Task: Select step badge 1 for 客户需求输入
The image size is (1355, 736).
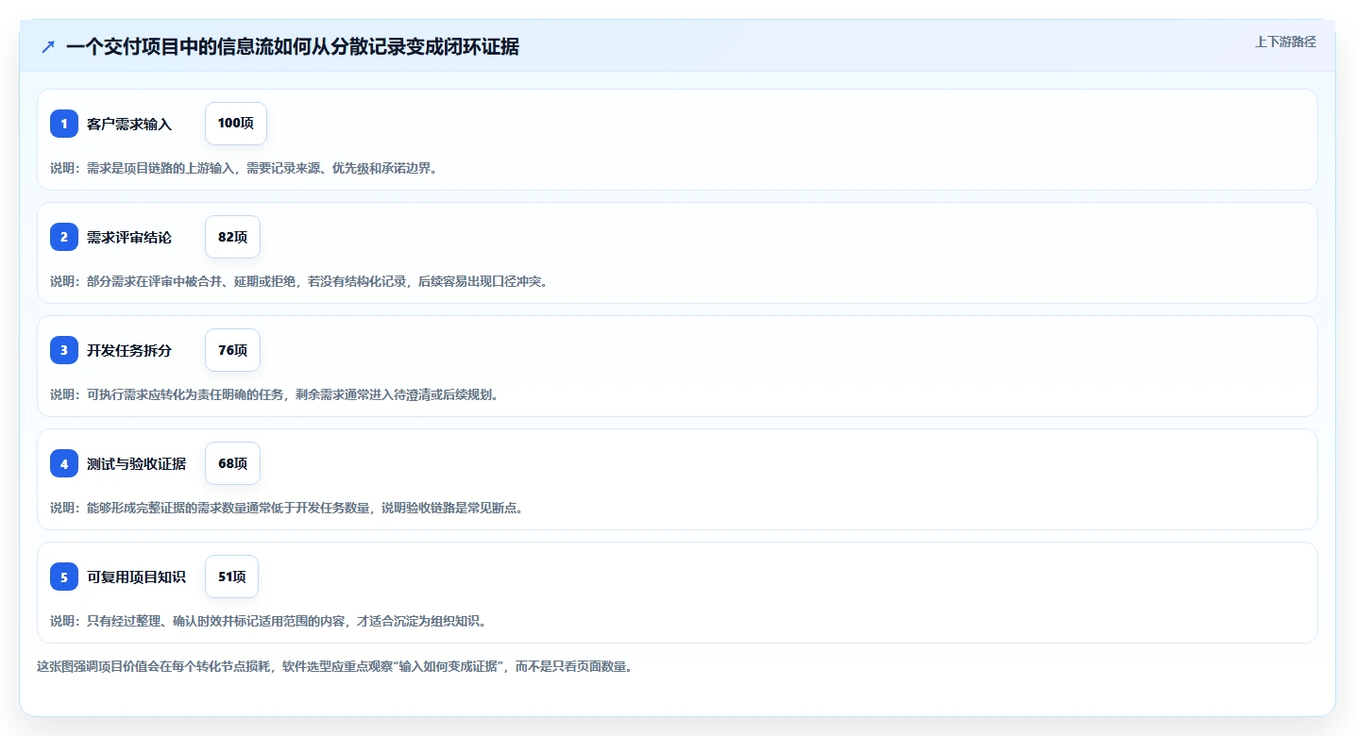Action: 64,124
